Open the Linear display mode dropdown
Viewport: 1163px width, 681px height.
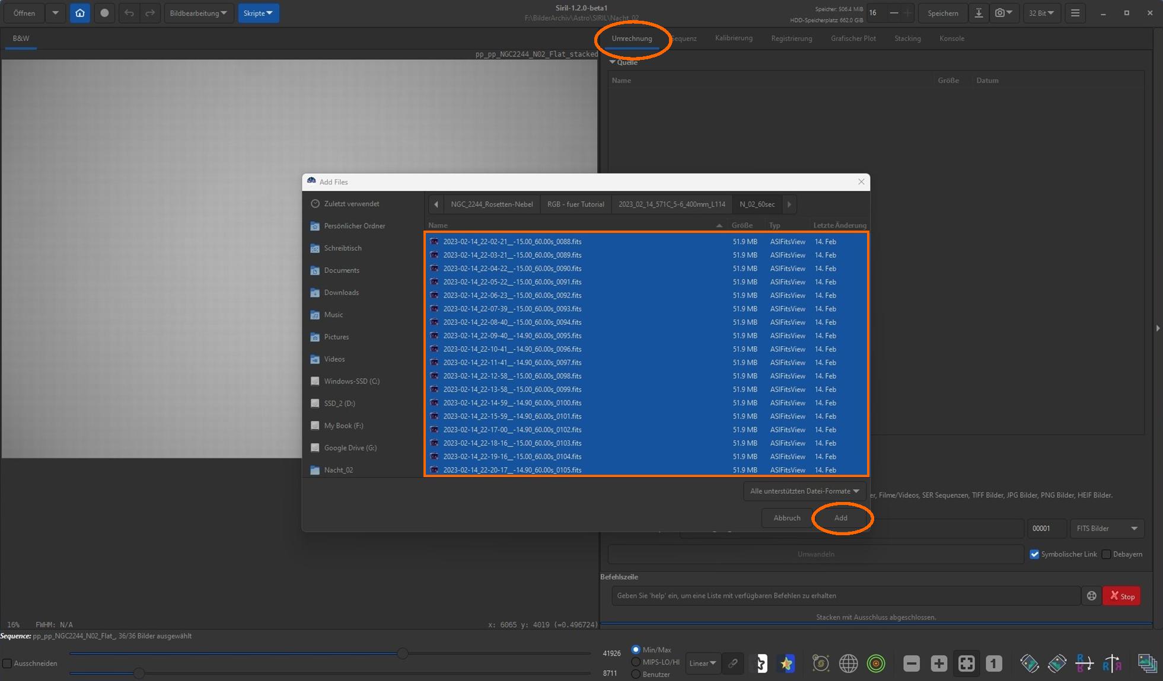[703, 663]
